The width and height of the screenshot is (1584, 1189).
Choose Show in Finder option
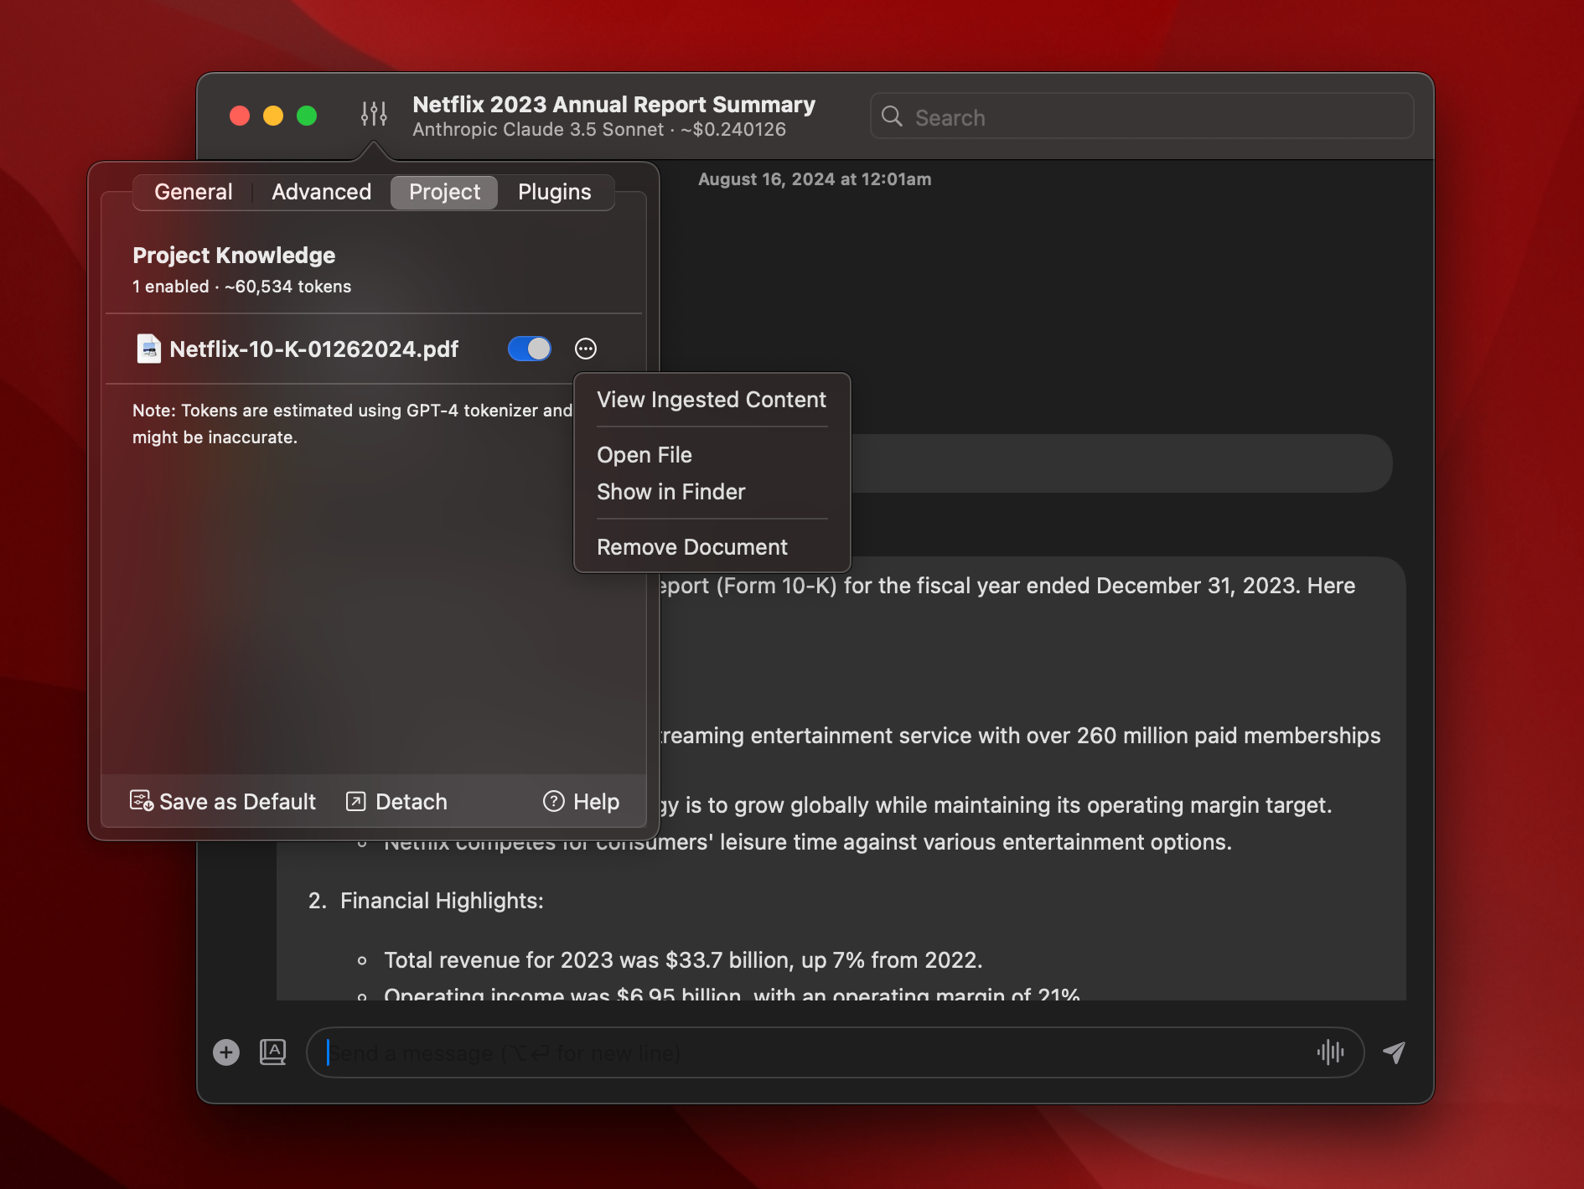pos(670,492)
